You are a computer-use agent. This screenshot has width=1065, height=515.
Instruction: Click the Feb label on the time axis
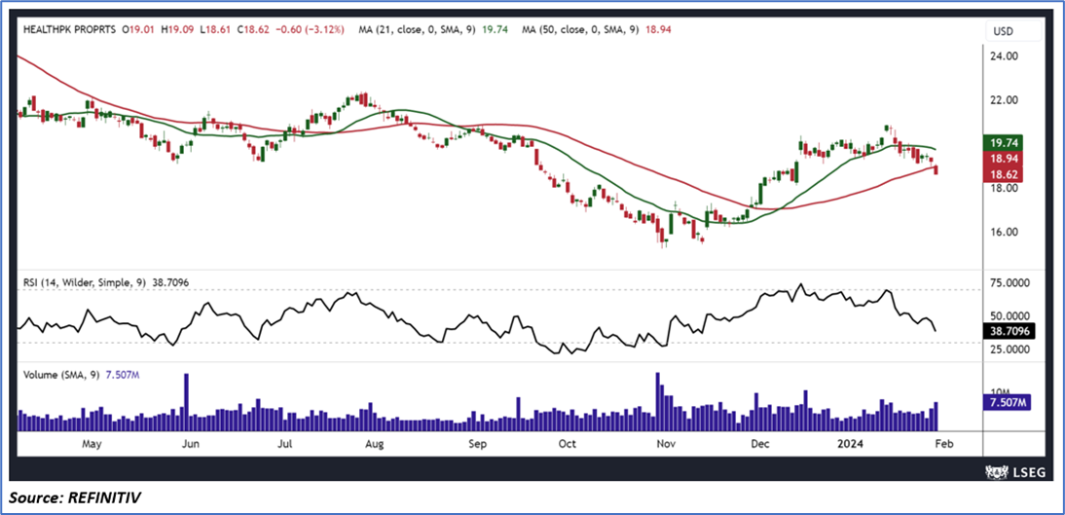coord(944,444)
